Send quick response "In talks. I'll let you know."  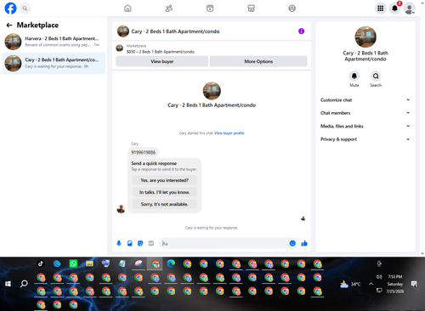click(165, 192)
